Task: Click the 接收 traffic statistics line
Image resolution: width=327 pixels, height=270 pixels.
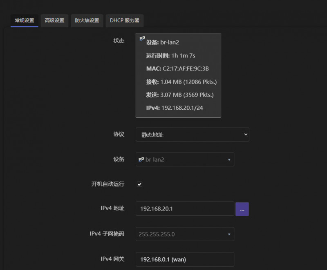Action: (x=181, y=82)
